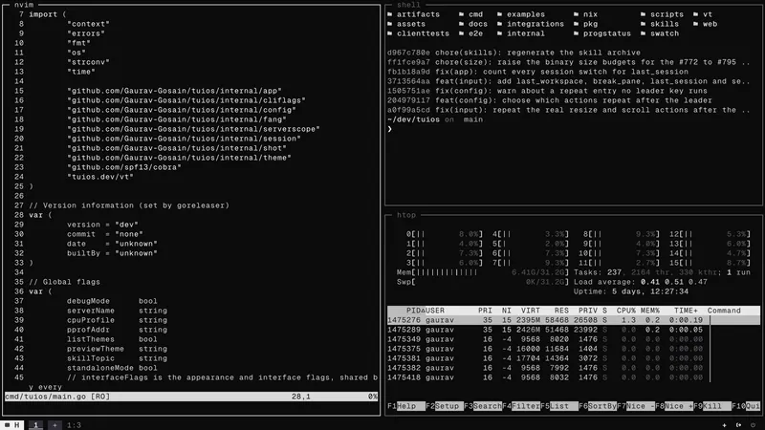Open htop Search with F3
The width and height of the screenshot is (765, 430).
pos(483,406)
